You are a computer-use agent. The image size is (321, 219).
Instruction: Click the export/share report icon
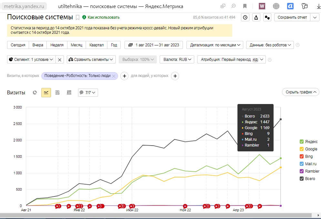(256, 17)
